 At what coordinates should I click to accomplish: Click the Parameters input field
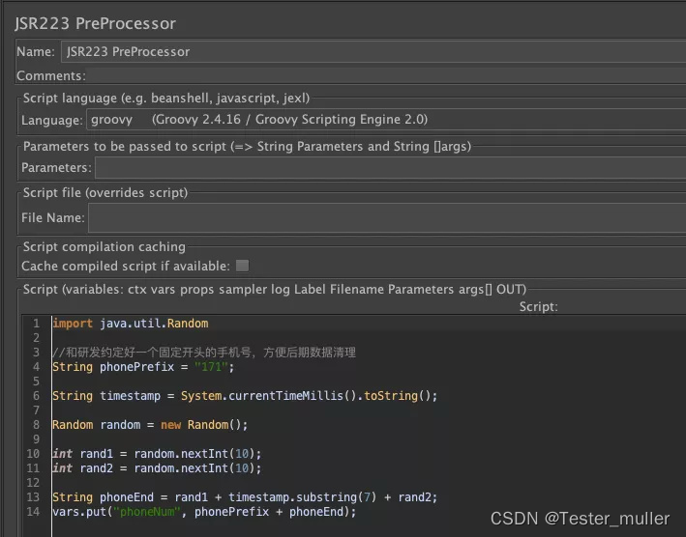pos(390,168)
